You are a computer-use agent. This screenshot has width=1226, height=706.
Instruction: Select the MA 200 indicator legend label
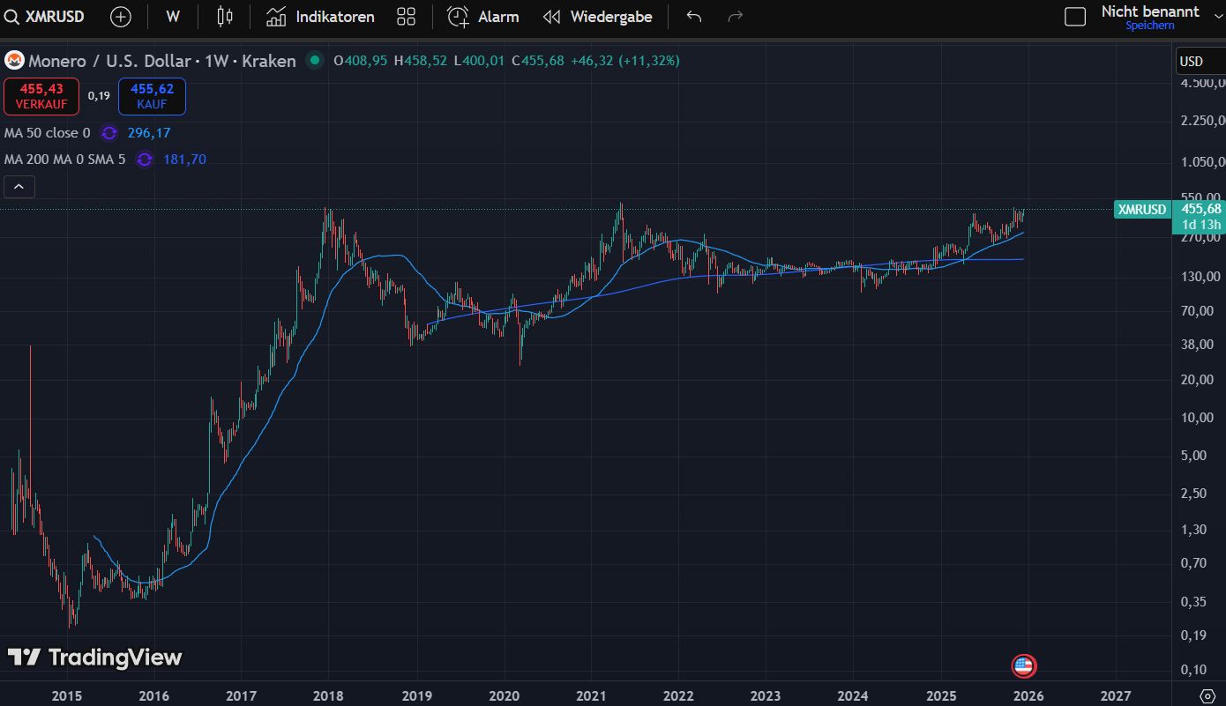tap(64, 160)
